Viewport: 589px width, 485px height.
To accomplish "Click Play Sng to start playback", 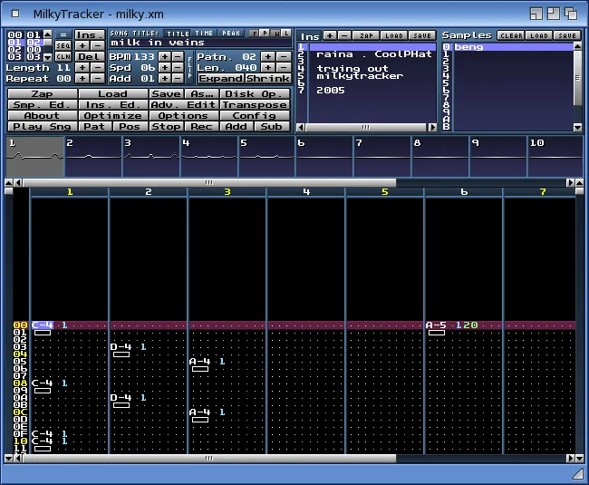I will (41, 126).
